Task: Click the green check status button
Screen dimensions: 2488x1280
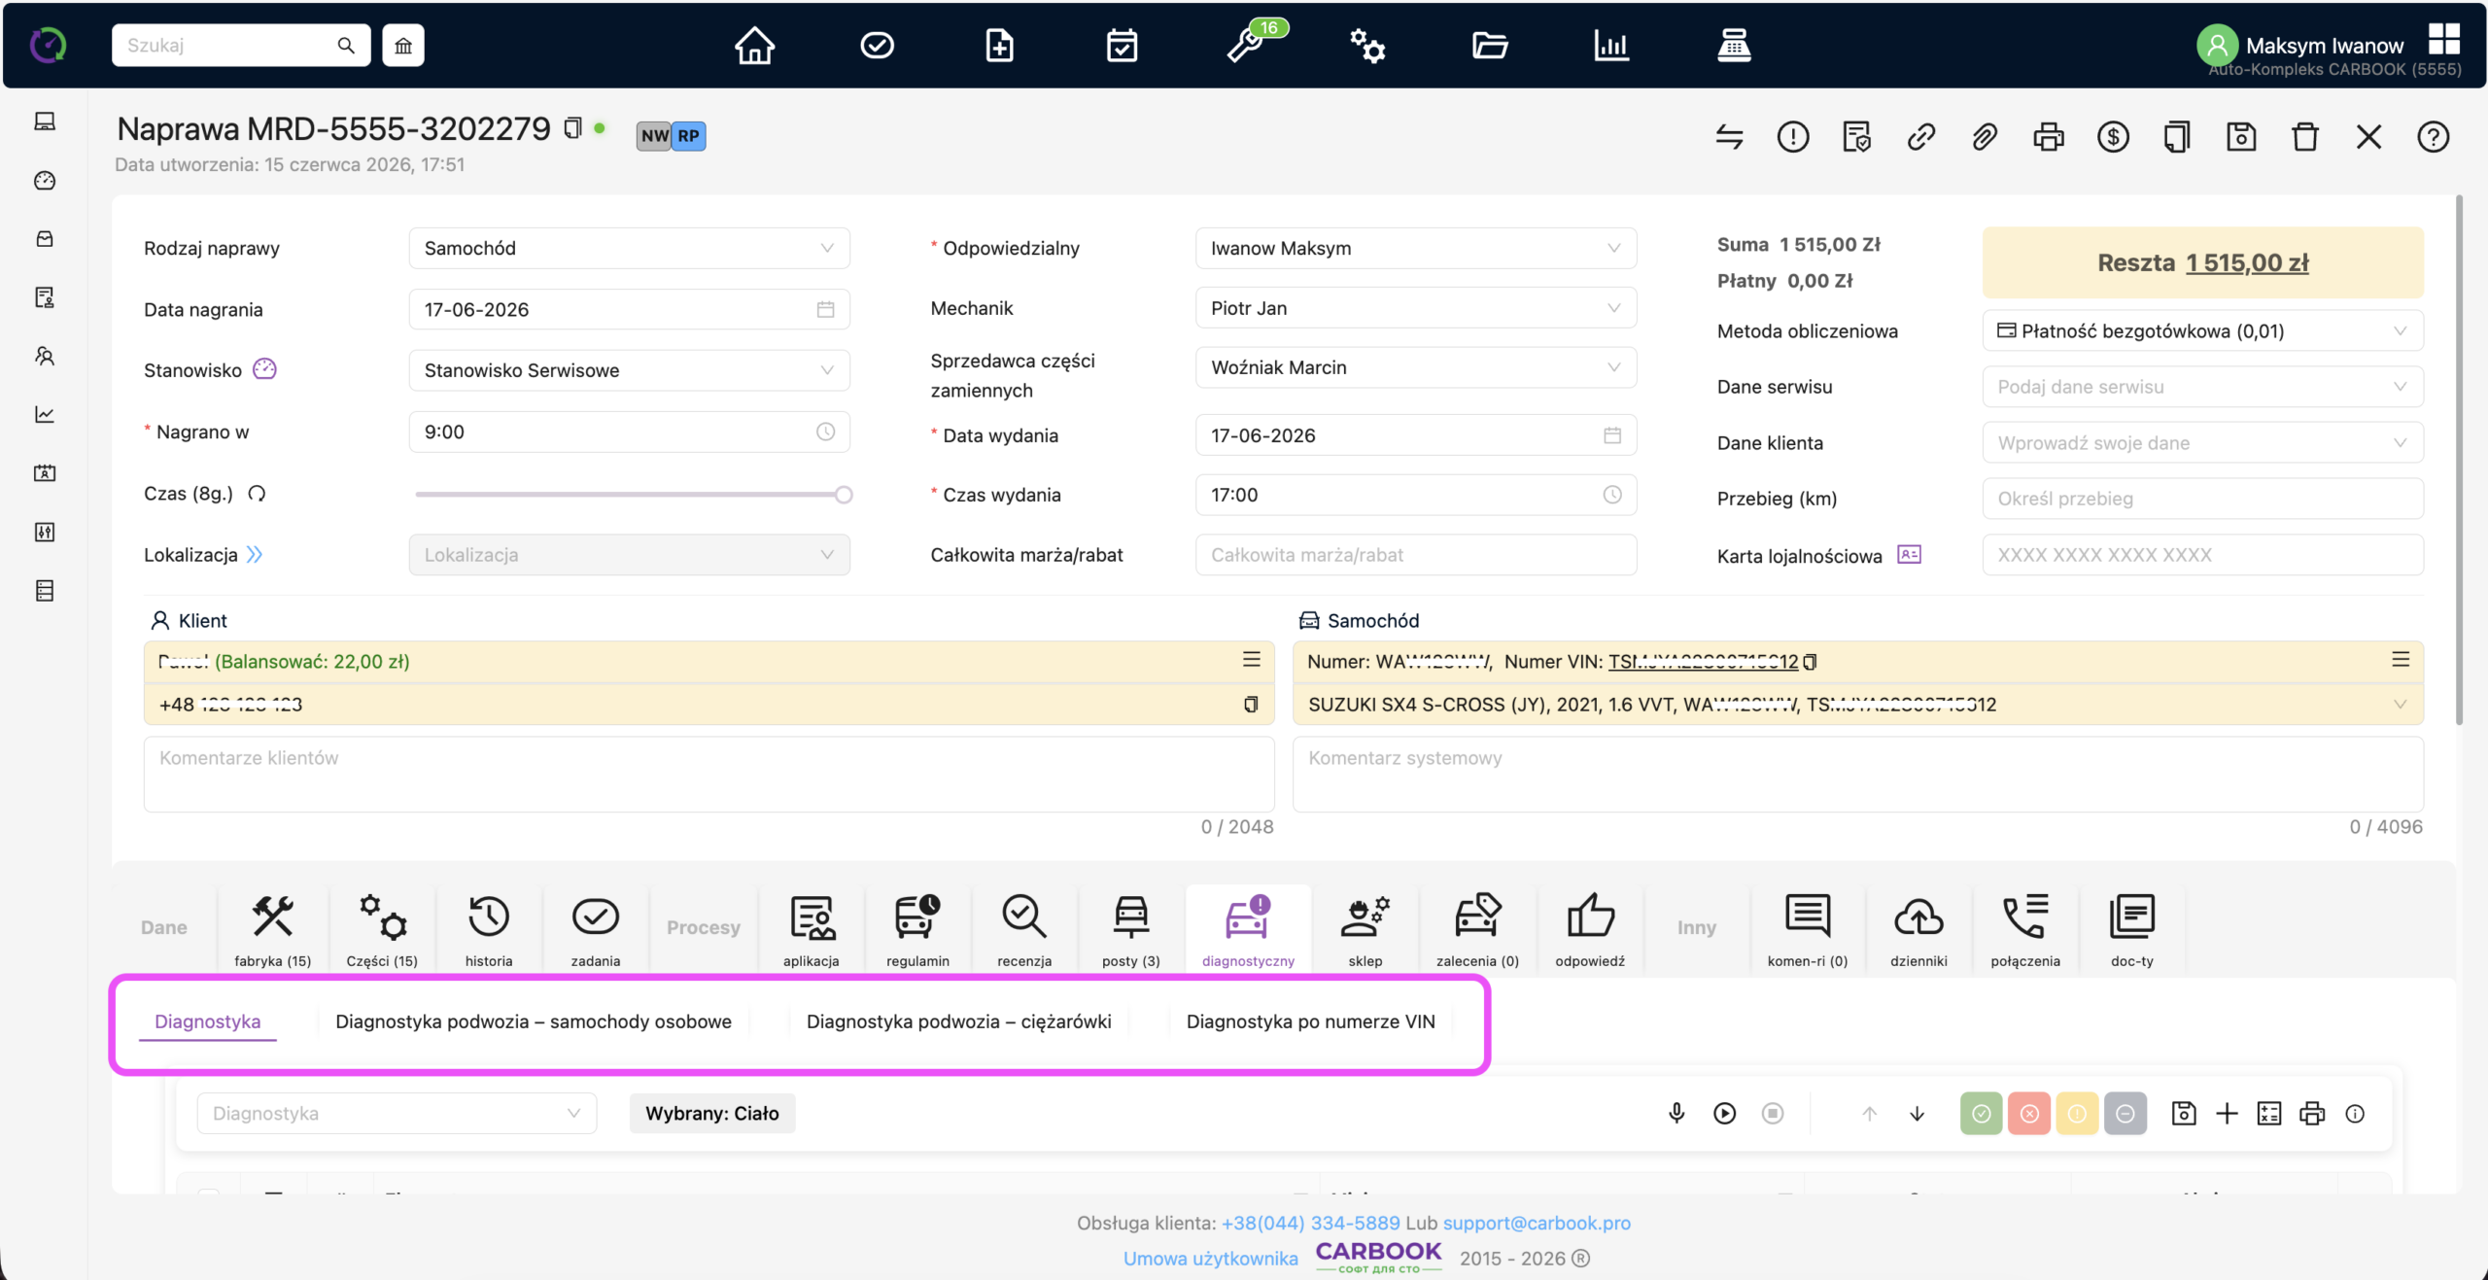Action: [x=1981, y=1114]
